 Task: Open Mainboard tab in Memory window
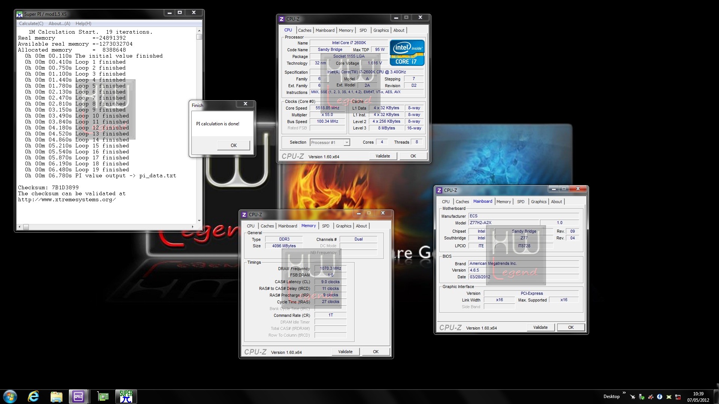tap(288, 226)
